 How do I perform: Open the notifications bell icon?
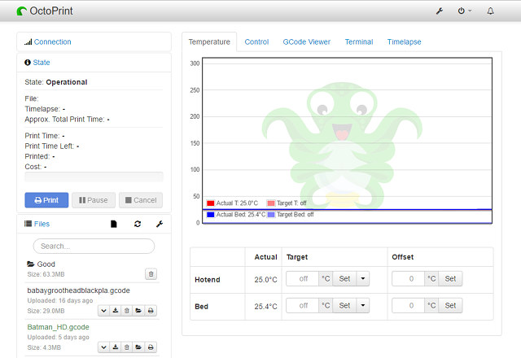pos(490,11)
